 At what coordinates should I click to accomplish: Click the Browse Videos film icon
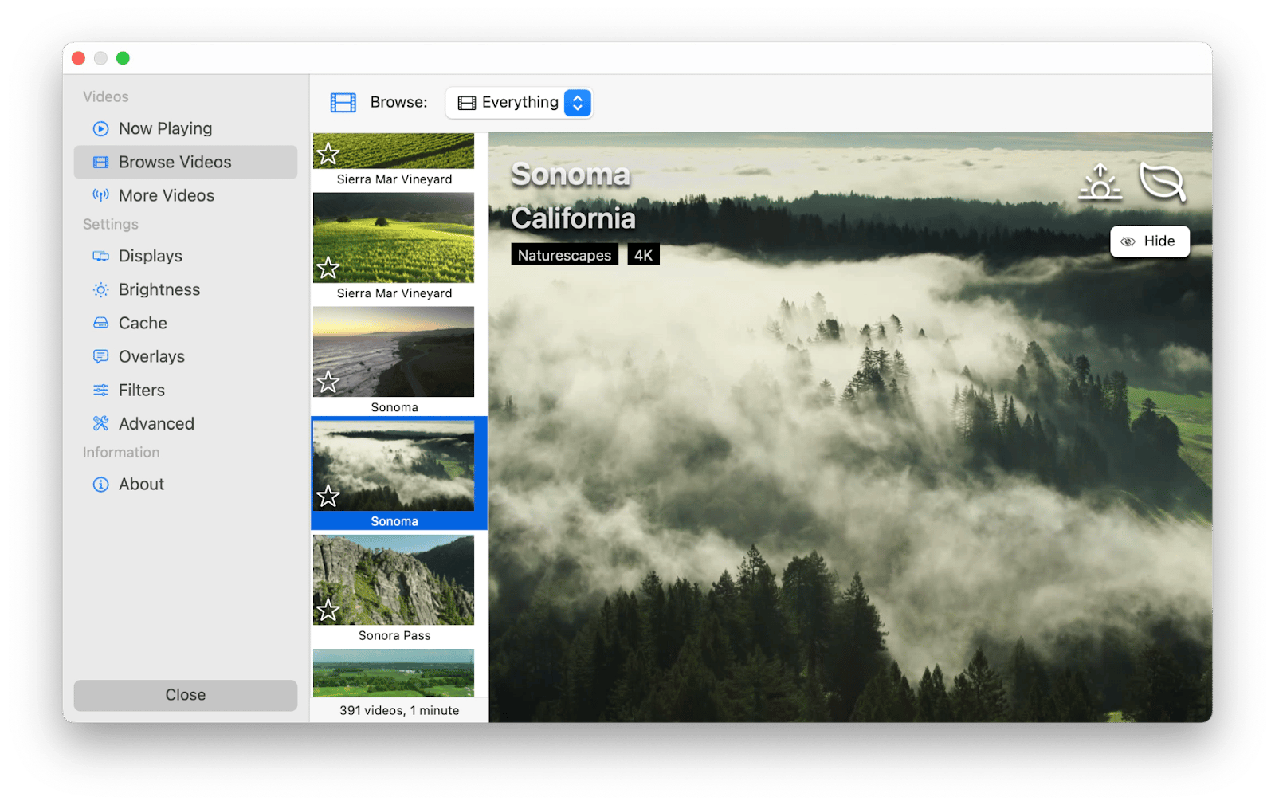(x=100, y=162)
